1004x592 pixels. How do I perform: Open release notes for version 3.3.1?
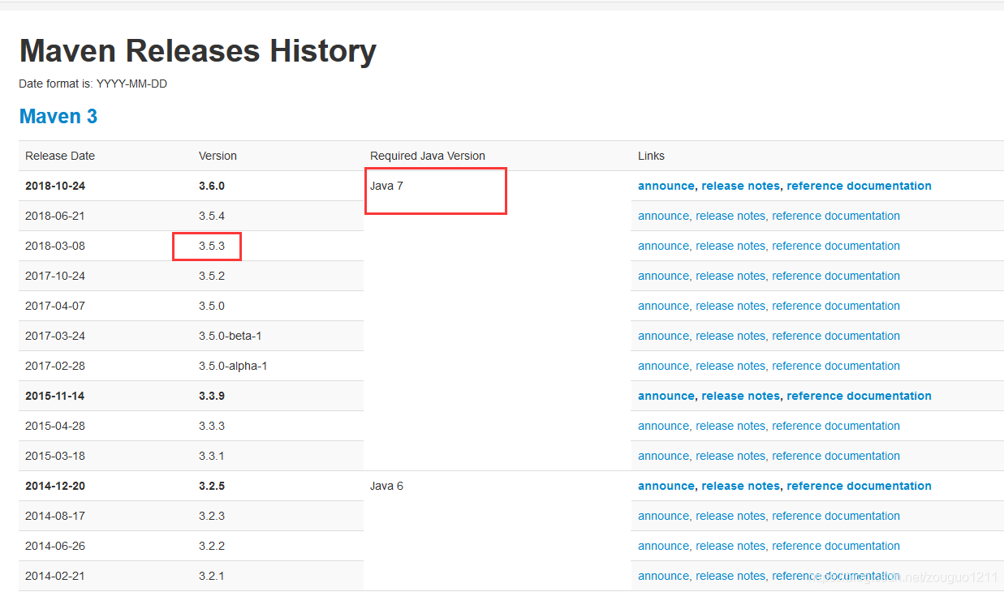(x=730, y=456)
